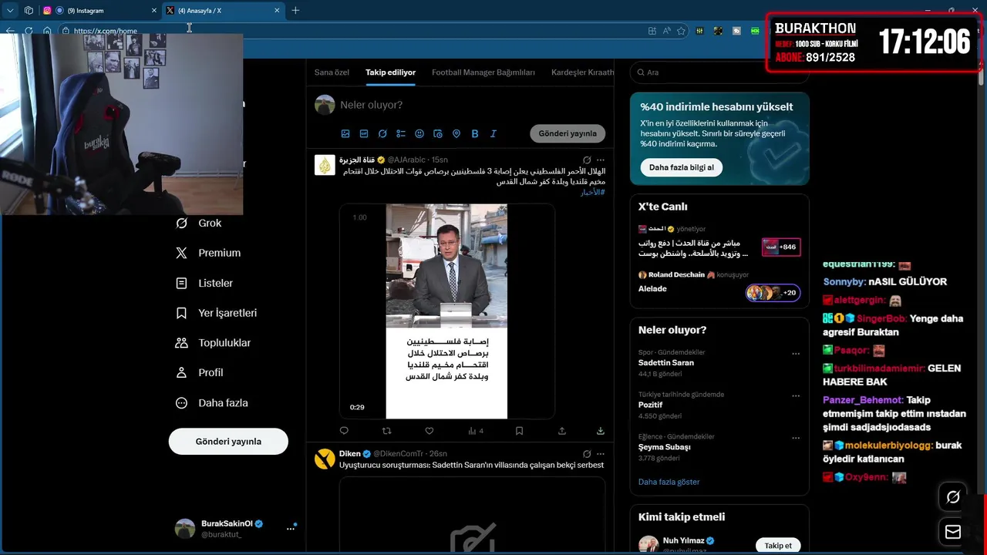Open floating messages envelope button
This screenshot has width=987, height=555.
pyautogui.click(x=953, y=532)
